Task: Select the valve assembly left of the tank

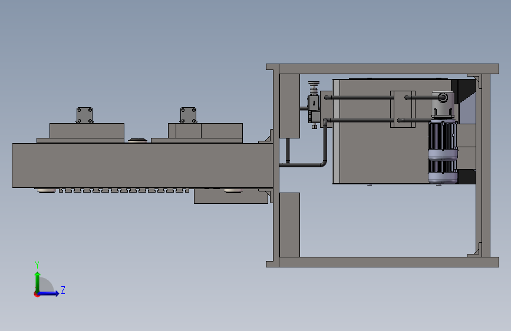Action: [314, 105]
